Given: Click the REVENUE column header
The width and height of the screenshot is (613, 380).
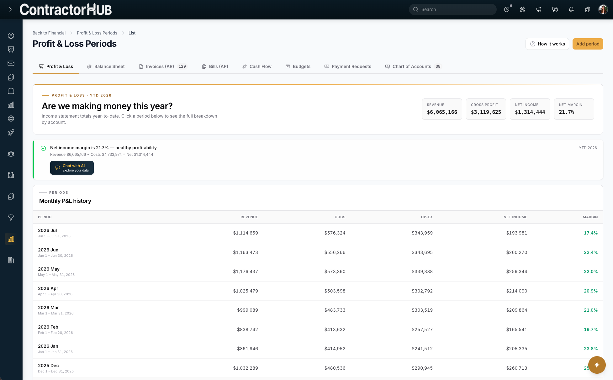Looking at the screenshot, I should coord(249,217).
